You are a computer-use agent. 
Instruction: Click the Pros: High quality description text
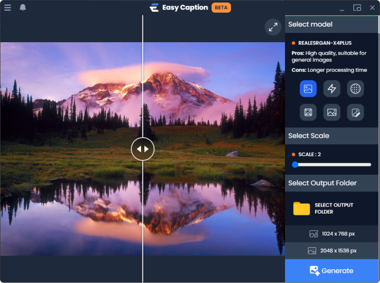329,57
